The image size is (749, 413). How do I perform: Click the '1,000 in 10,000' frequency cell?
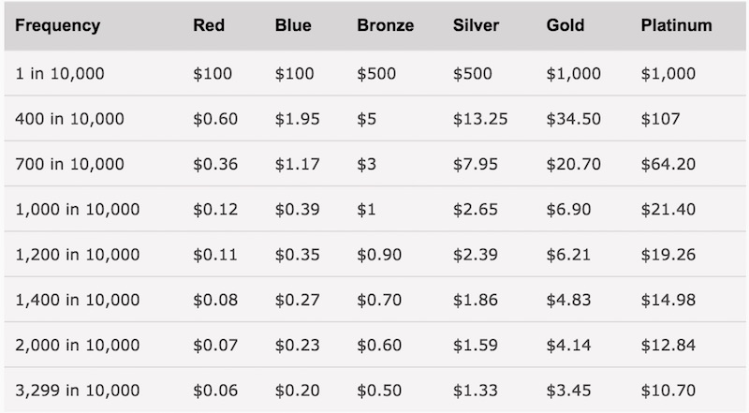point(78,209)
